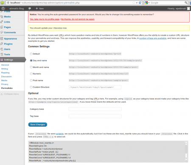Open the site name in admin bar
This screenshot has width=191, height=165.
(x=17, y=9)
